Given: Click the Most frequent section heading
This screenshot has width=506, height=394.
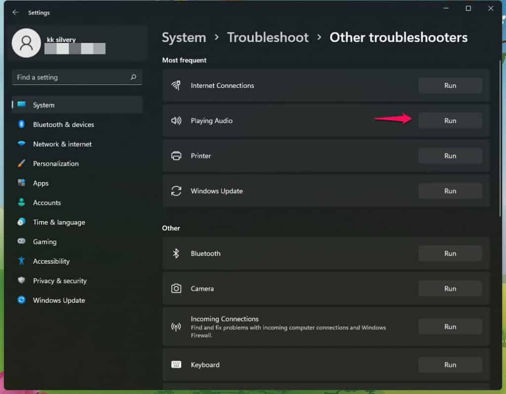Looking at the screenshot, I should [x=184, y=60].
